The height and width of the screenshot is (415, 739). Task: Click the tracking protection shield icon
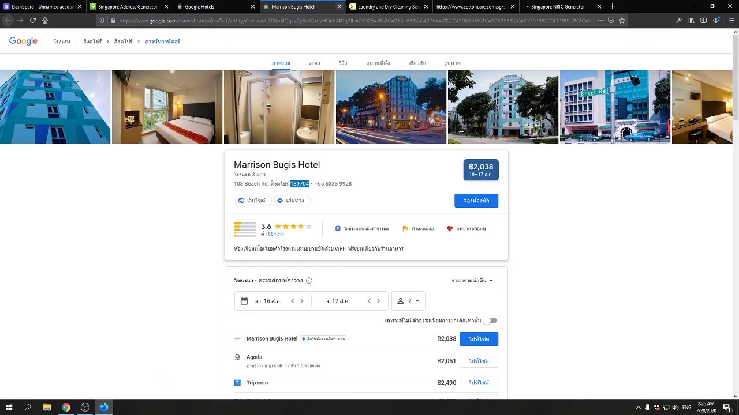(x=102, y=20)
